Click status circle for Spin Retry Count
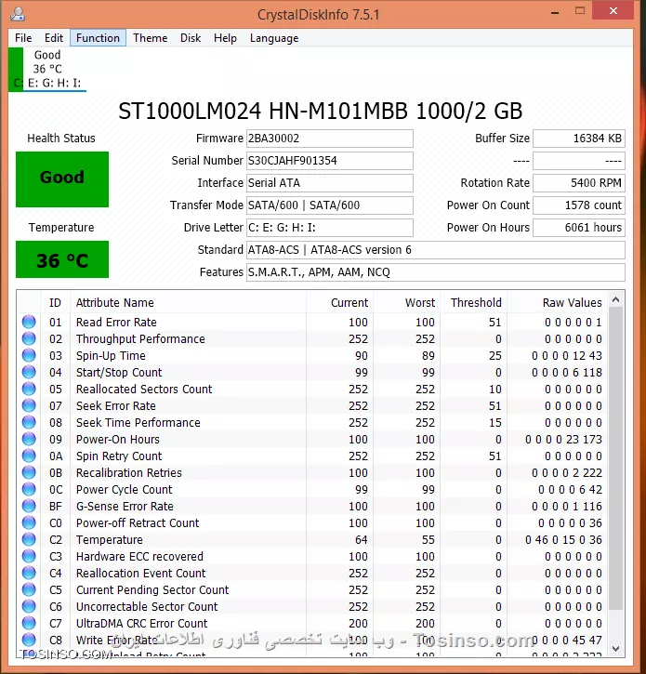 29,456
